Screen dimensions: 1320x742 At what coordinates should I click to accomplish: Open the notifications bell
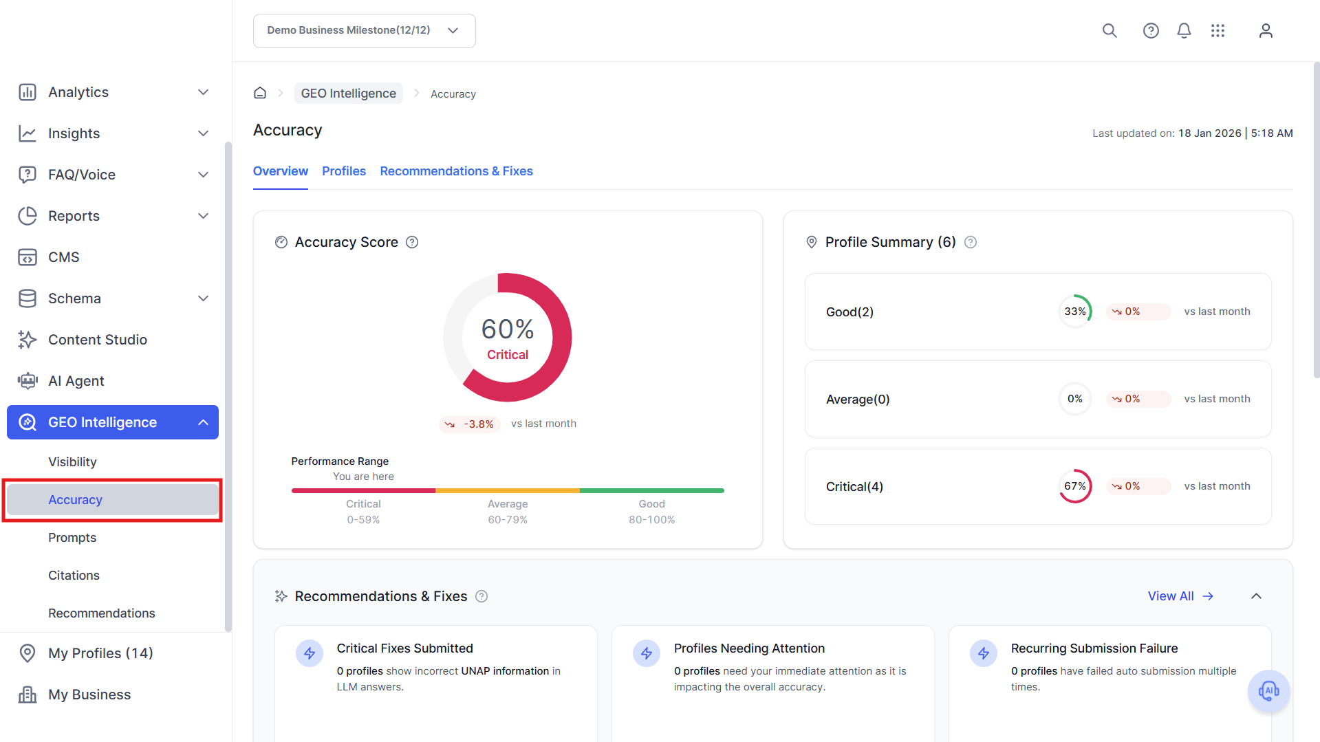[x=1184, y=31]
